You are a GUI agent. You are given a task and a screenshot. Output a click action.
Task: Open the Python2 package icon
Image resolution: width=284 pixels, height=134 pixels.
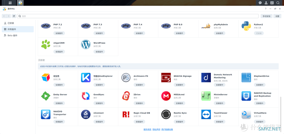point(246,26)
